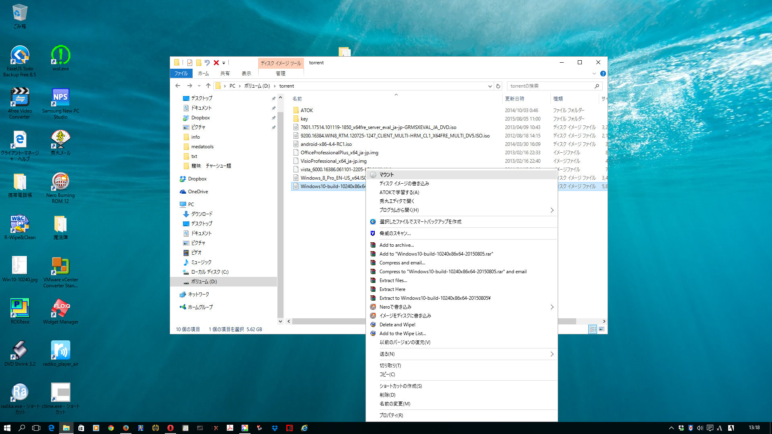
Task: Select radiko_player_air desktop icon
Action: pyautogui.click(x=60, y=354)
